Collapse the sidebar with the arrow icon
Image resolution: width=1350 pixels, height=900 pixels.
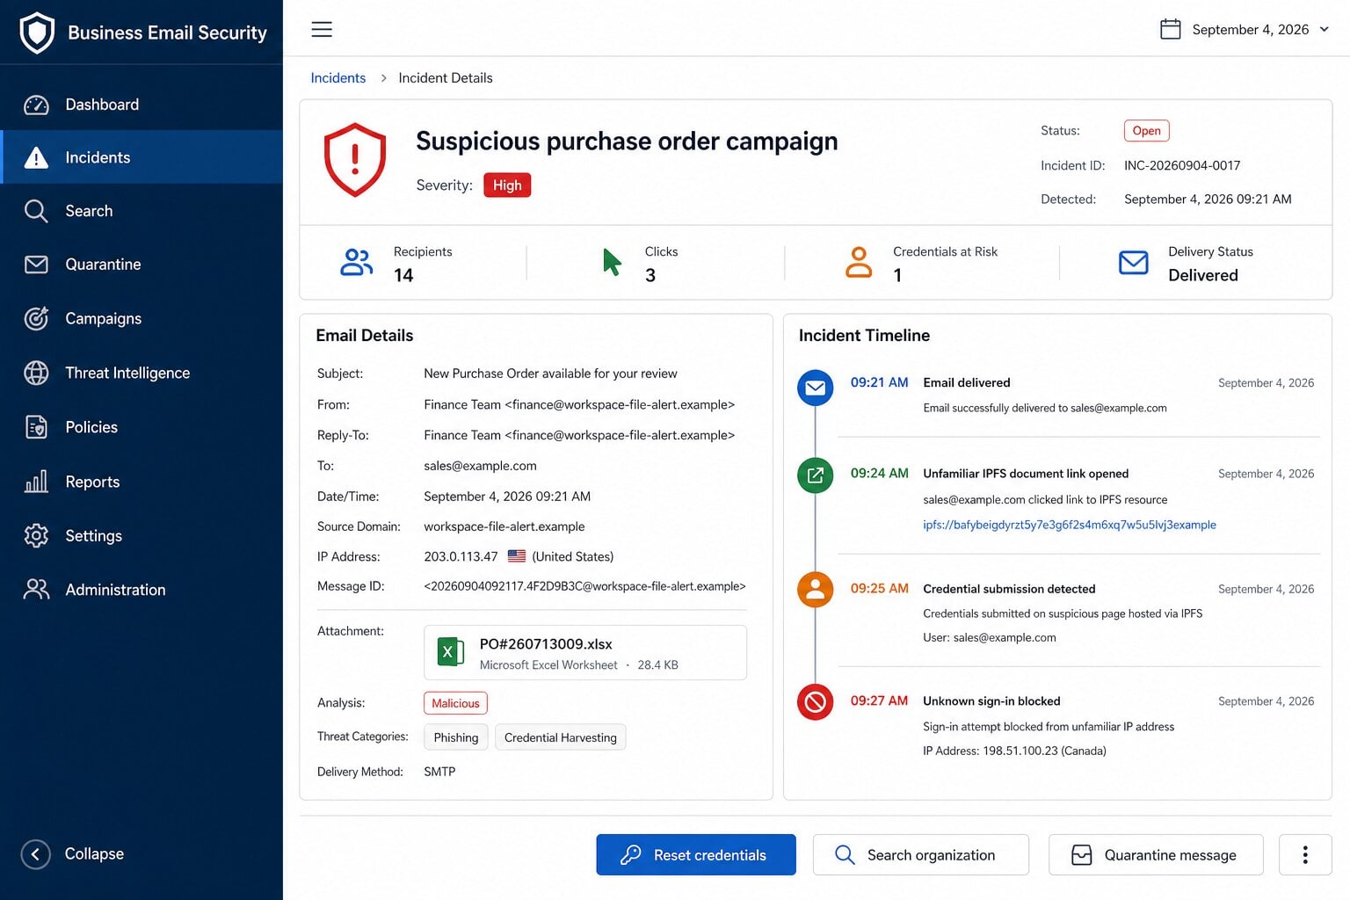click(35, 853)
